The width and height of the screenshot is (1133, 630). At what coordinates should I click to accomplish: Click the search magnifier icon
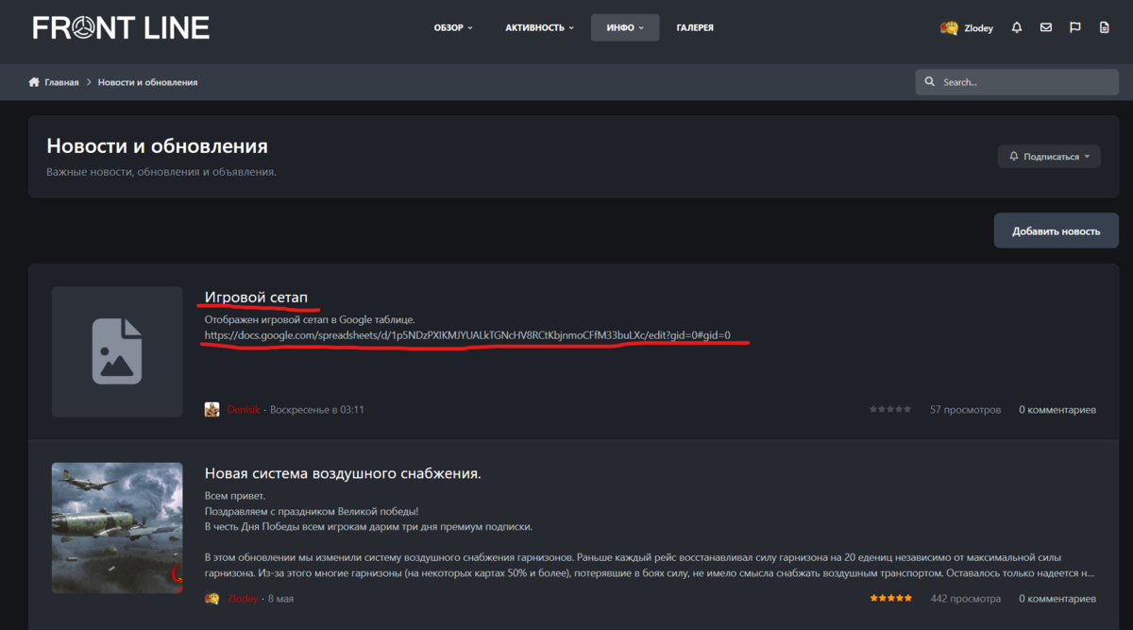929,82
